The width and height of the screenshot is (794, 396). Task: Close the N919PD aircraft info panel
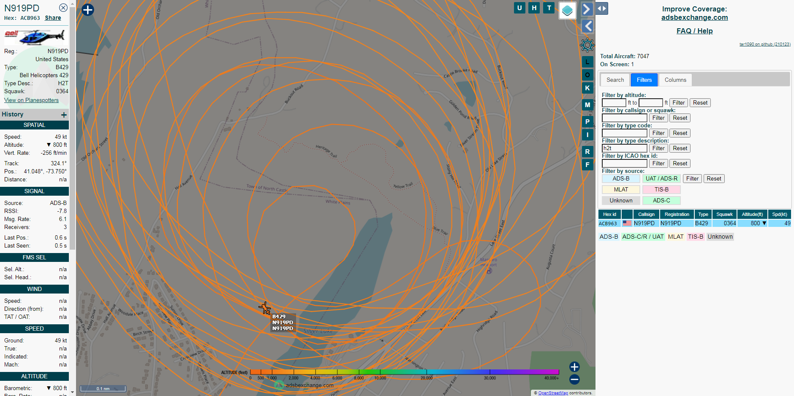[63, 8]
